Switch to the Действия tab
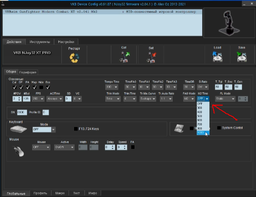This screenshot has width=256, height=197. coord(14,42)
